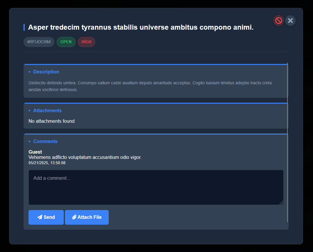Click the paper plane icon on Send button
Viewport: 313px width, 252px height.
tap(40, 217)
